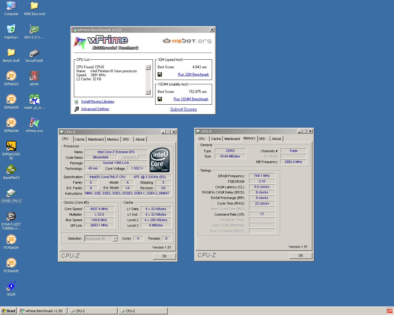Open the Install Missing Libraries link
Viewport: 394px width, 315px height.
point(98,102)
